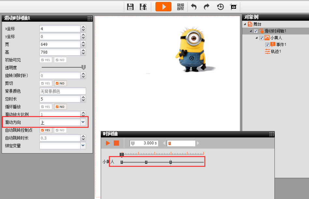The image size is (309, 199).
Task: Stop the timeline playback
Action: (x=116, y=143)
